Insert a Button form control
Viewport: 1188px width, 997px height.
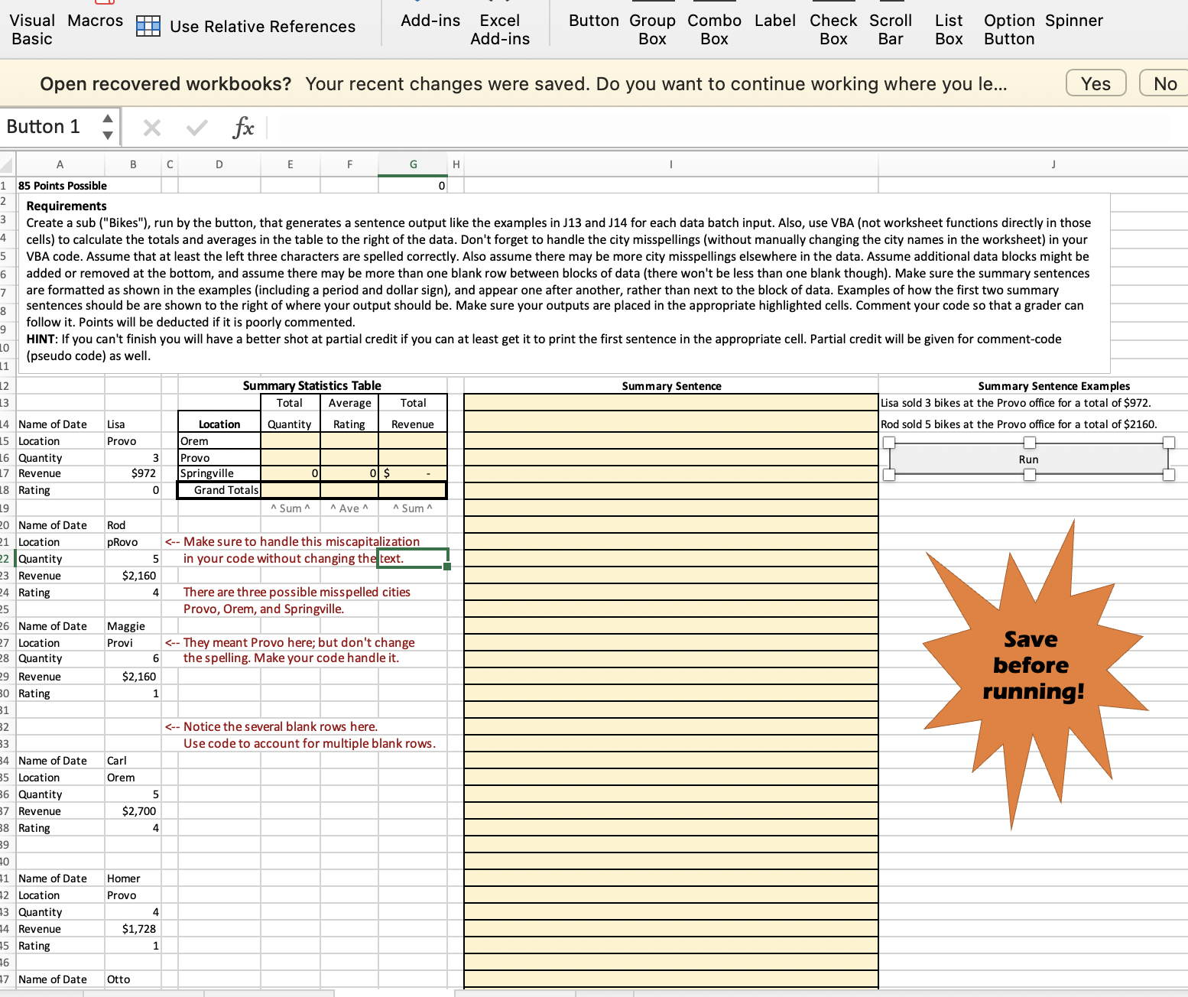point(593,21)
